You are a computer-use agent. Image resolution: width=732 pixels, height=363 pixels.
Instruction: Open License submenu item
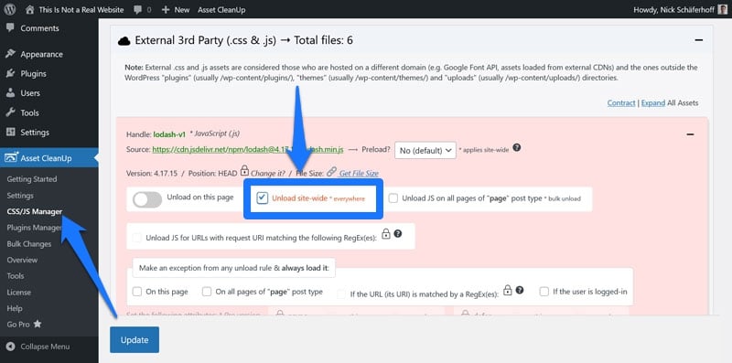pos(18,293)
